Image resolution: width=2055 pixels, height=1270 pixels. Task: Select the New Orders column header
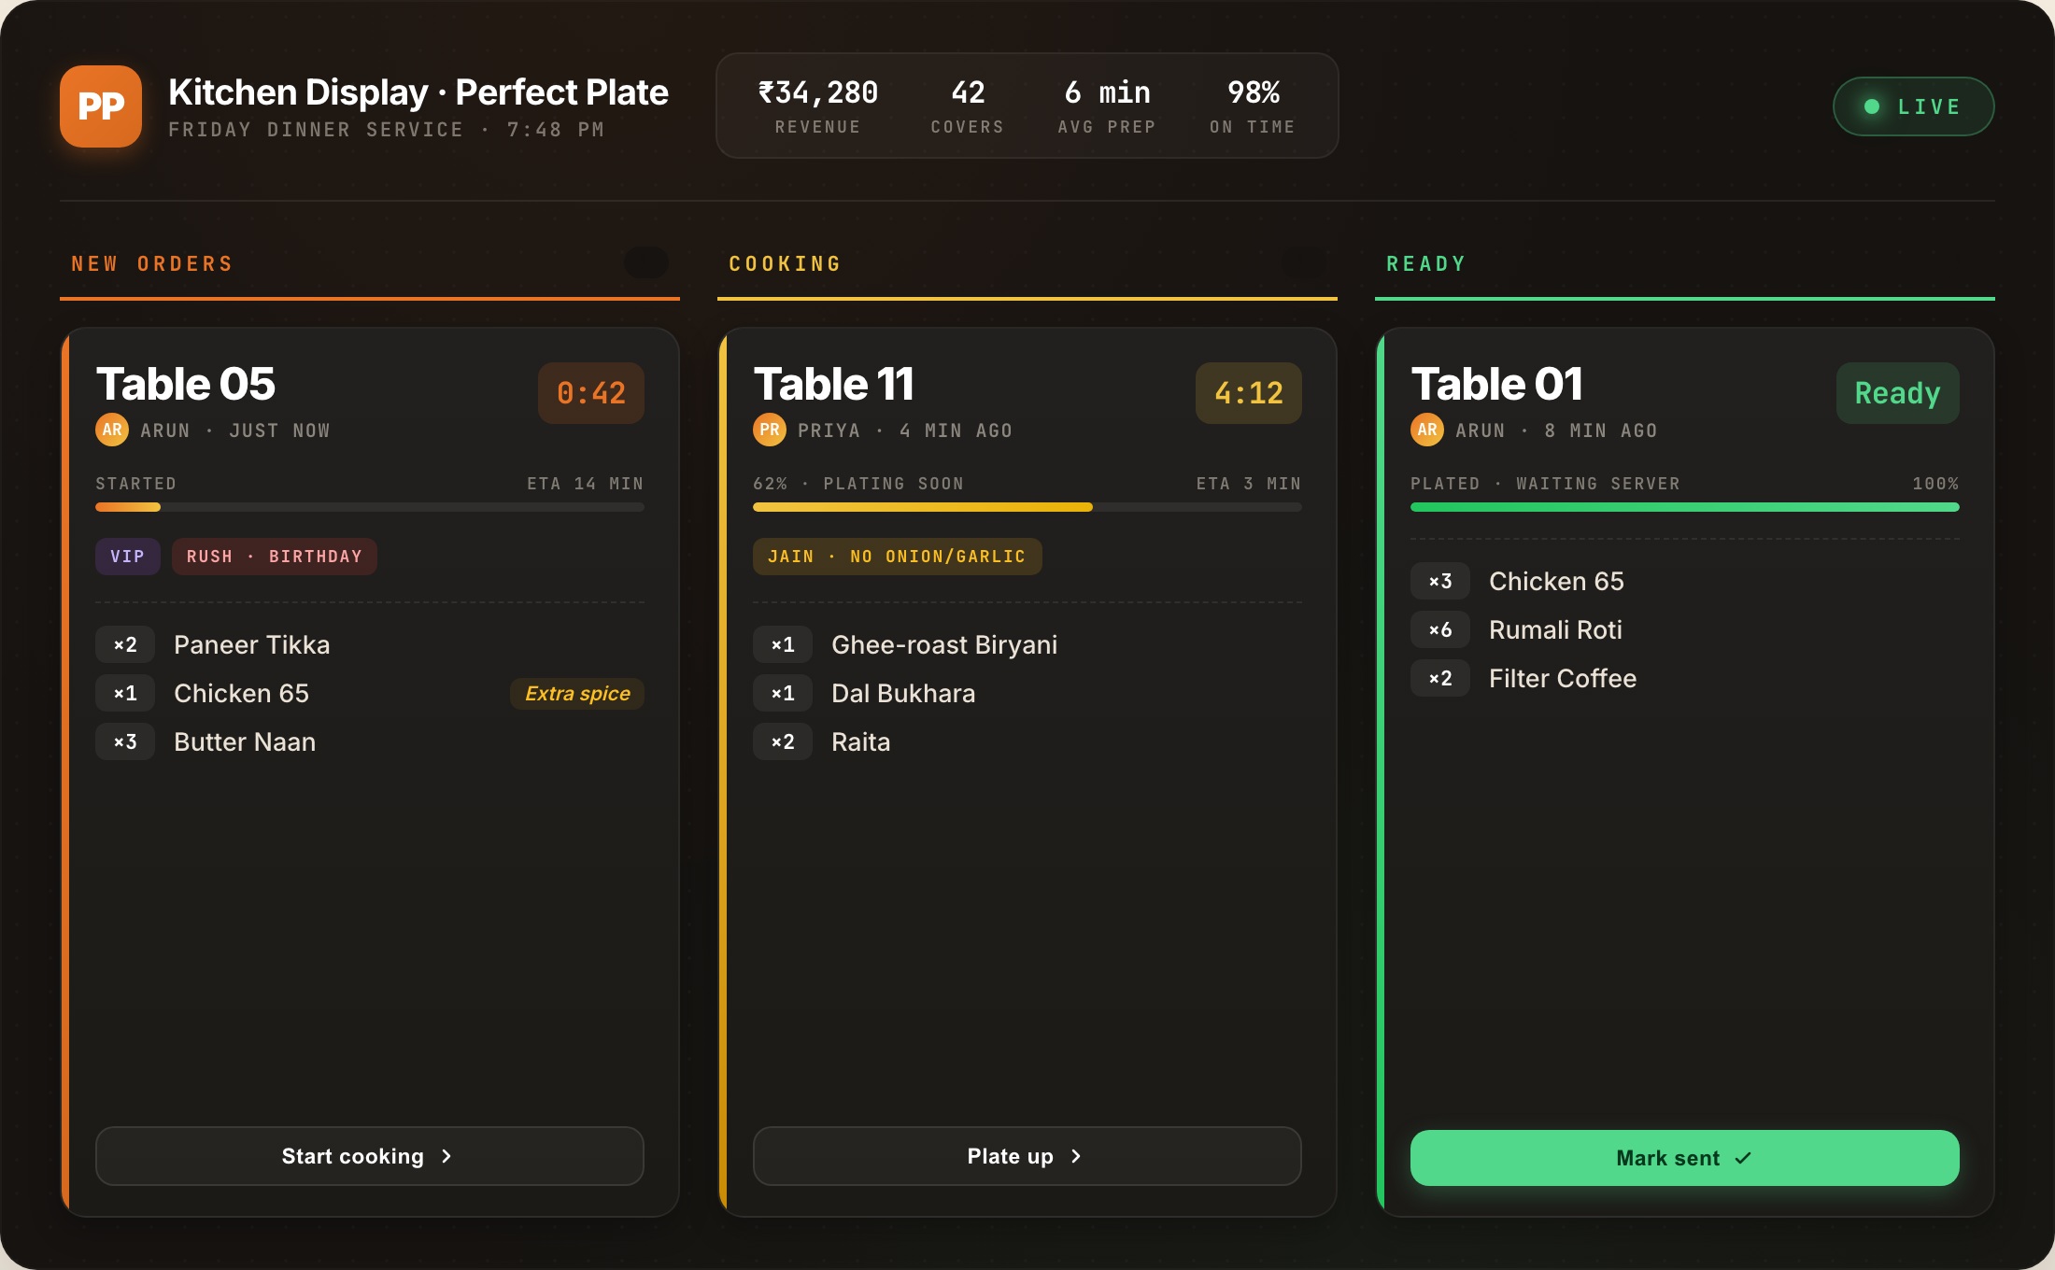point(152,264)
